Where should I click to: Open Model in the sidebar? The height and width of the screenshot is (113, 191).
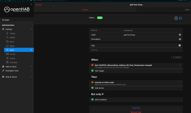tap(19, 37)
